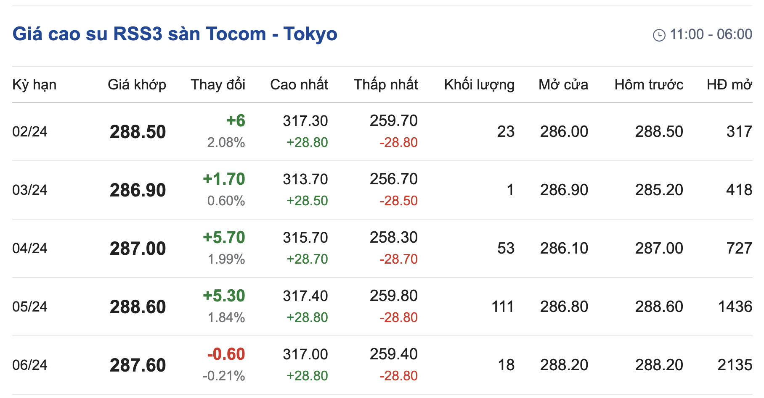Click the 05/24 contract term

[30, 307]
